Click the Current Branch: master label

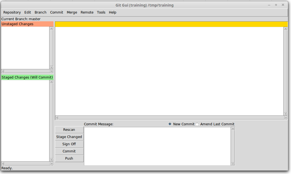tap(21, 19)
